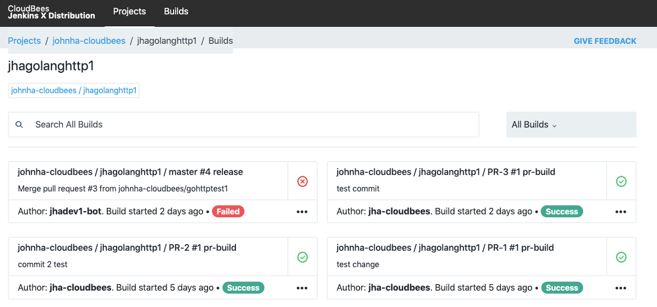Open the three-dot menu for PR-3 pr-build
Screen dimensions: 657x307
coord(620,212)
